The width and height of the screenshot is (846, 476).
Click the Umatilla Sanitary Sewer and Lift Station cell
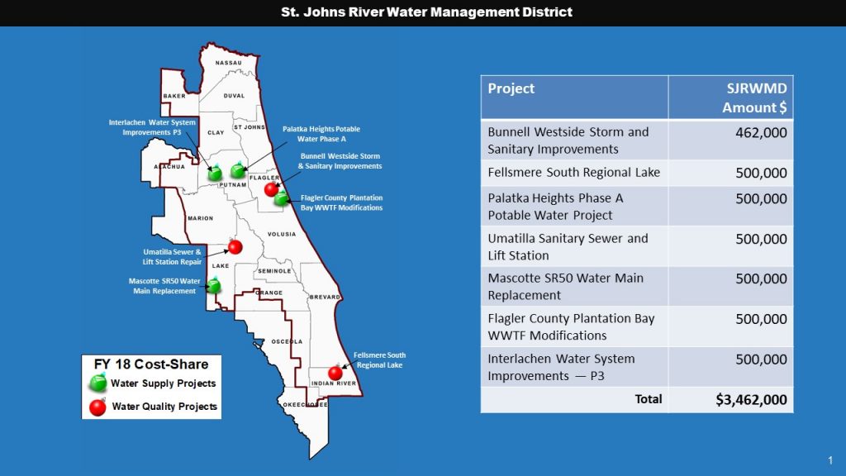pos(575,246)
